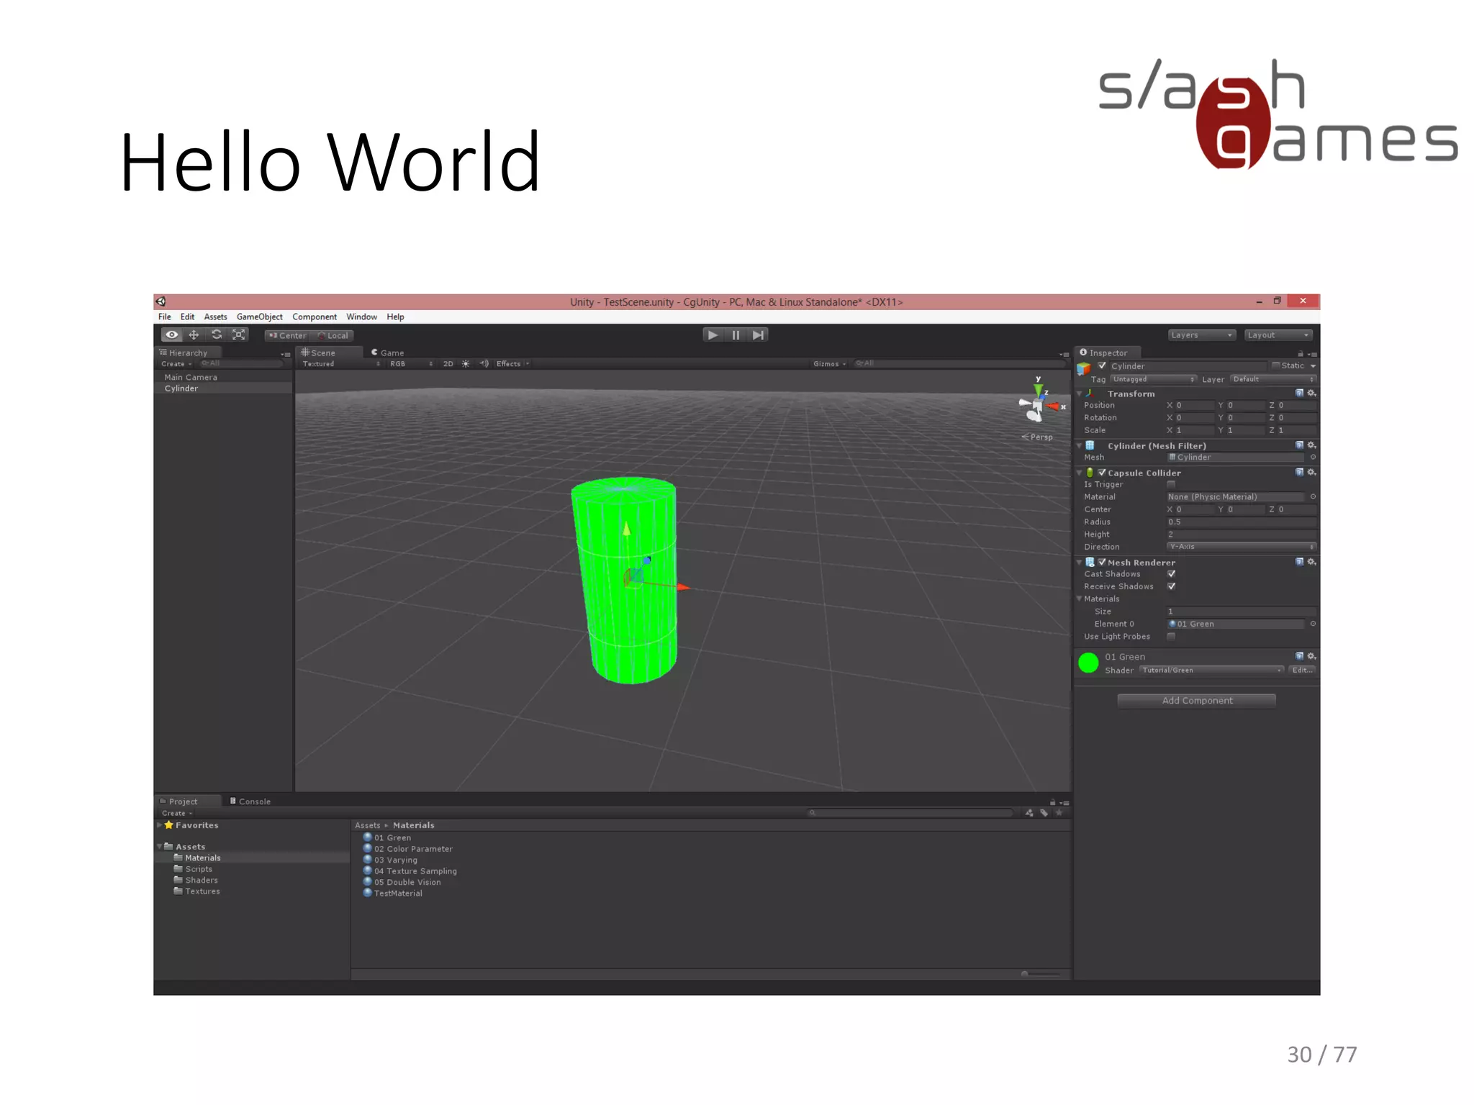Open the Tutorial/Green shader dropdown

point(1211,670)
